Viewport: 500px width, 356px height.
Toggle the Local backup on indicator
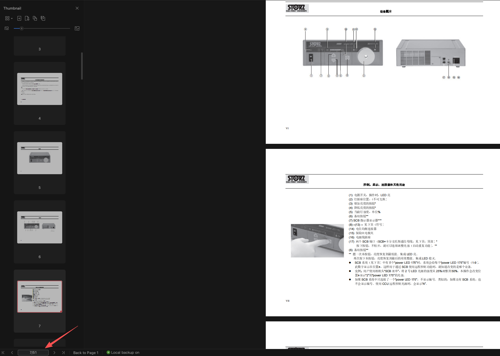(123, 353)
